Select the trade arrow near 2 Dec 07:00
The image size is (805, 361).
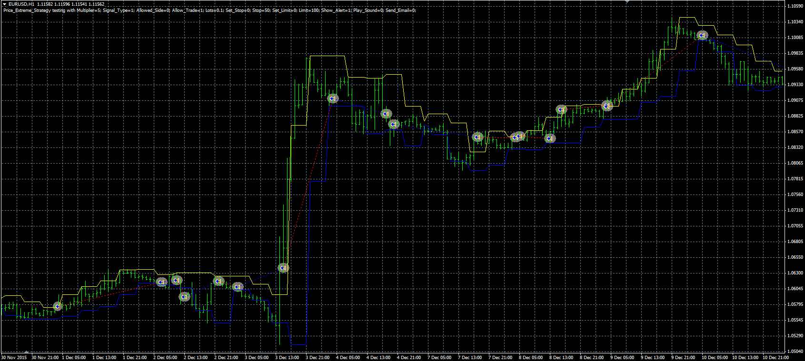click(x=162, y=282)
